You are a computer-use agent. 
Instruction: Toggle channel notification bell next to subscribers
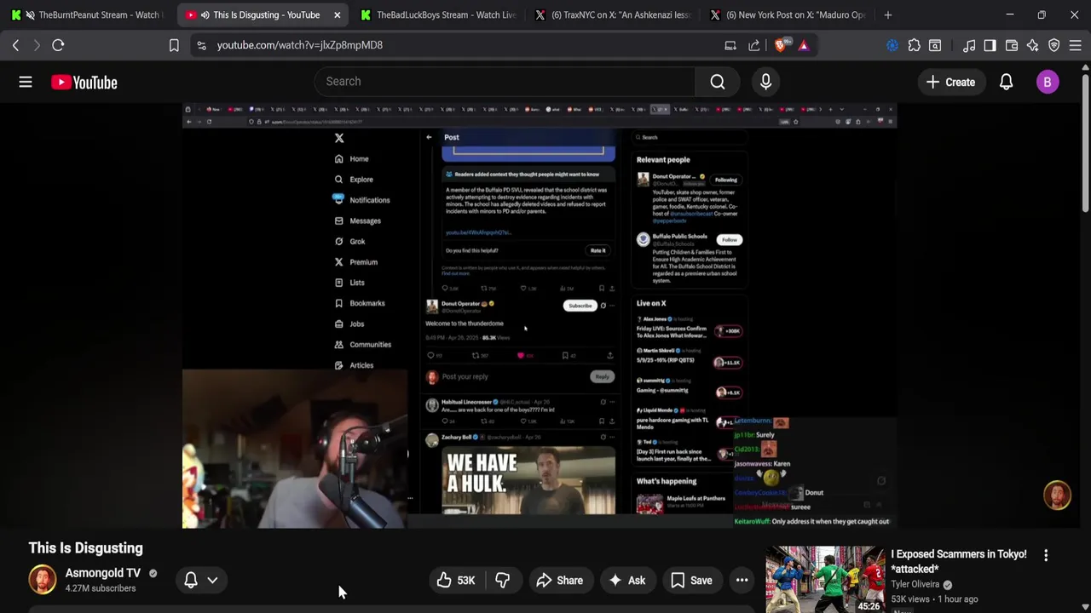[x=191, y=580]
